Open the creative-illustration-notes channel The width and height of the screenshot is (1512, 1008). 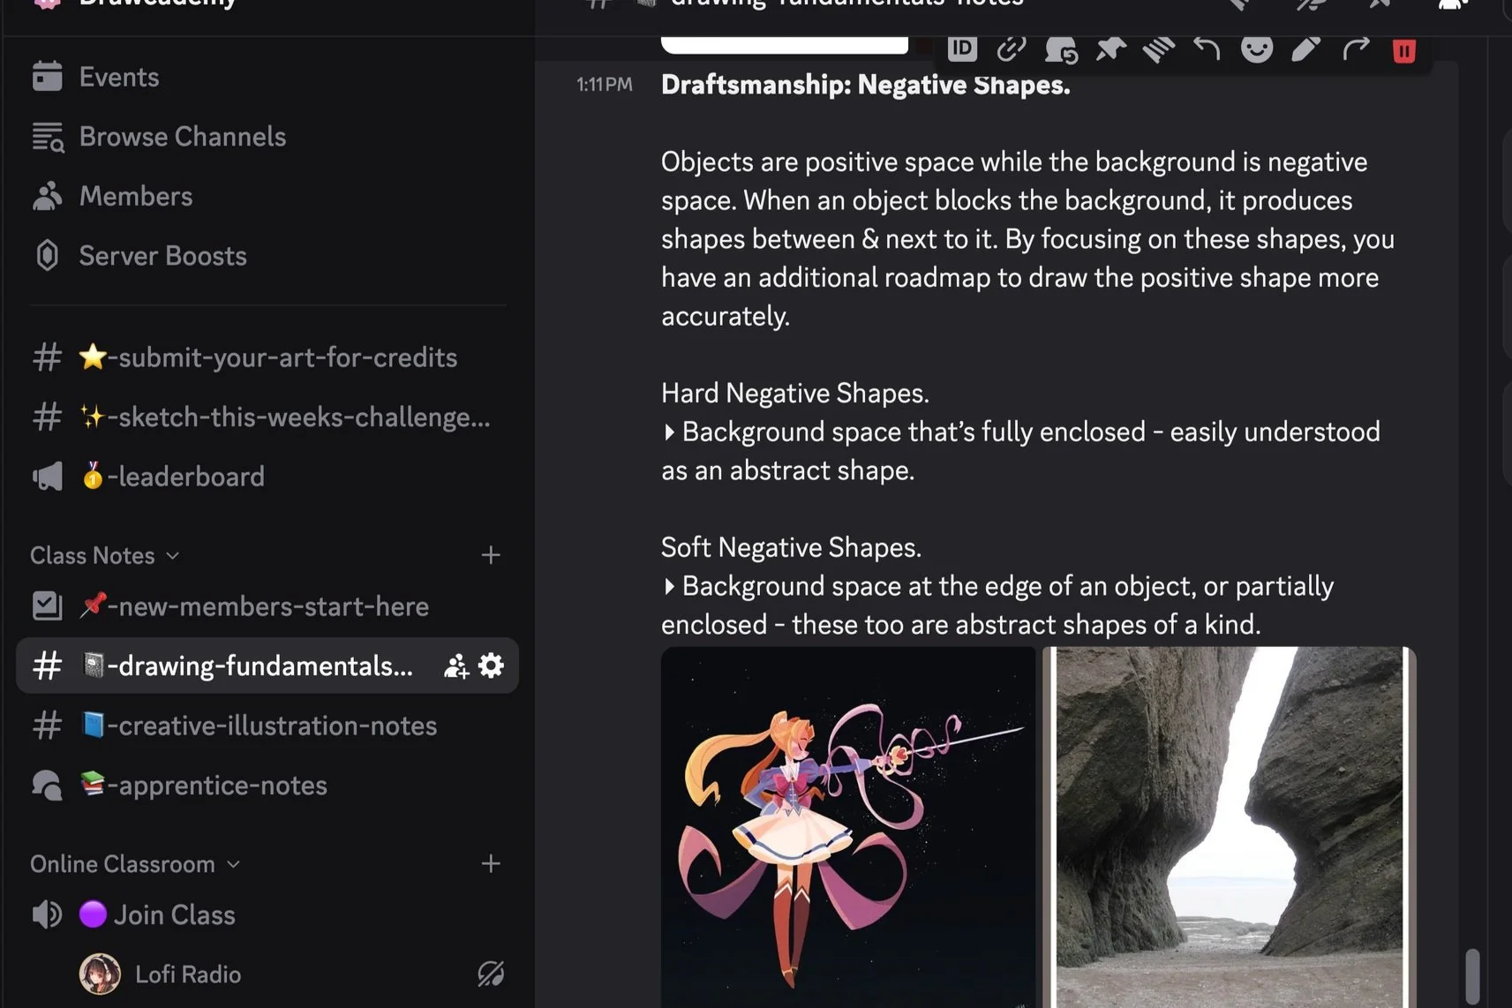tap(267, 726)
